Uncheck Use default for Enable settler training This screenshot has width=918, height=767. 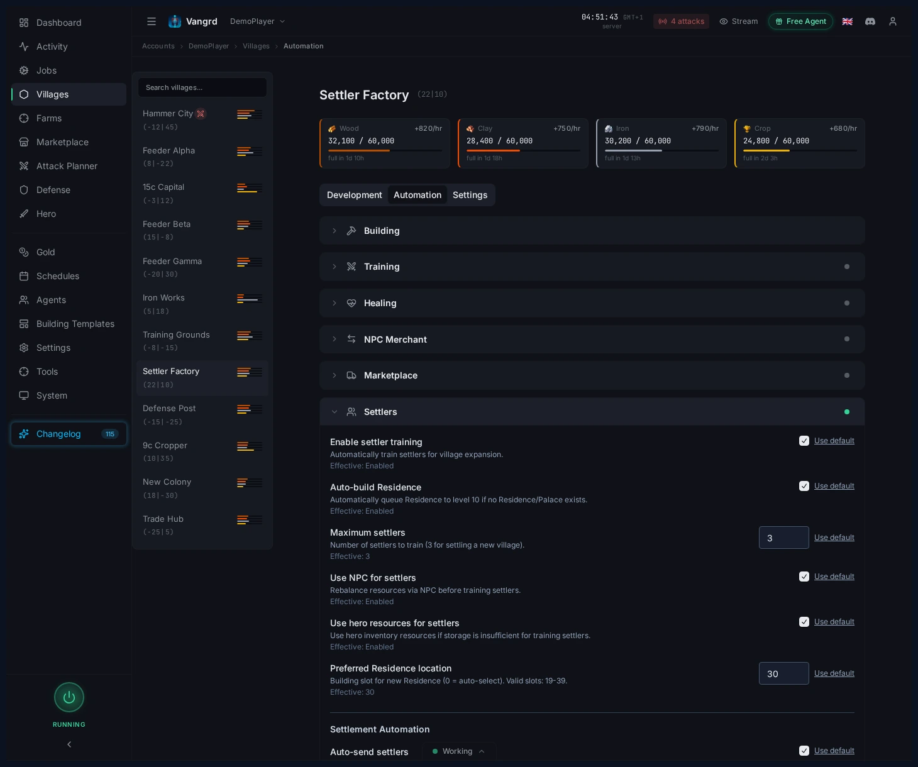pos(804,441)
